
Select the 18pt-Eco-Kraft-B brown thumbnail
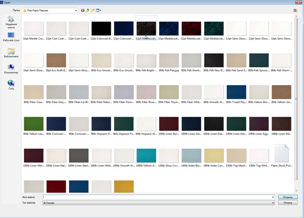point(56,60)
